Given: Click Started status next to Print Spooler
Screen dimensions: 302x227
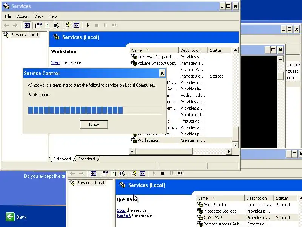Looking at the screenshot, I should coord(283,205).
